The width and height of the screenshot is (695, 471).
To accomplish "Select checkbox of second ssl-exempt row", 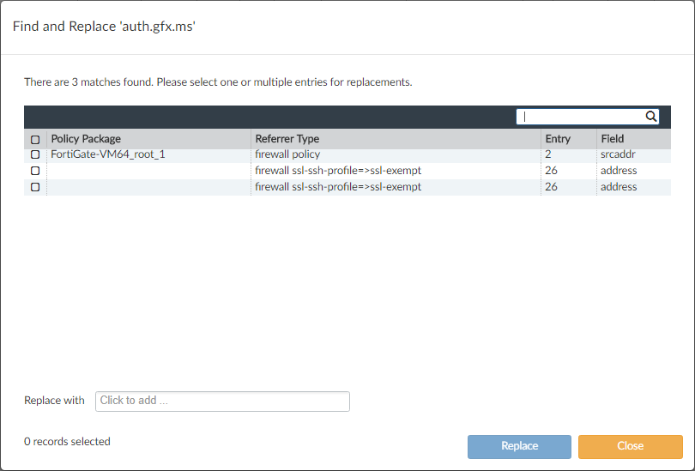I will pyautogui.click(x=35, y=187).
